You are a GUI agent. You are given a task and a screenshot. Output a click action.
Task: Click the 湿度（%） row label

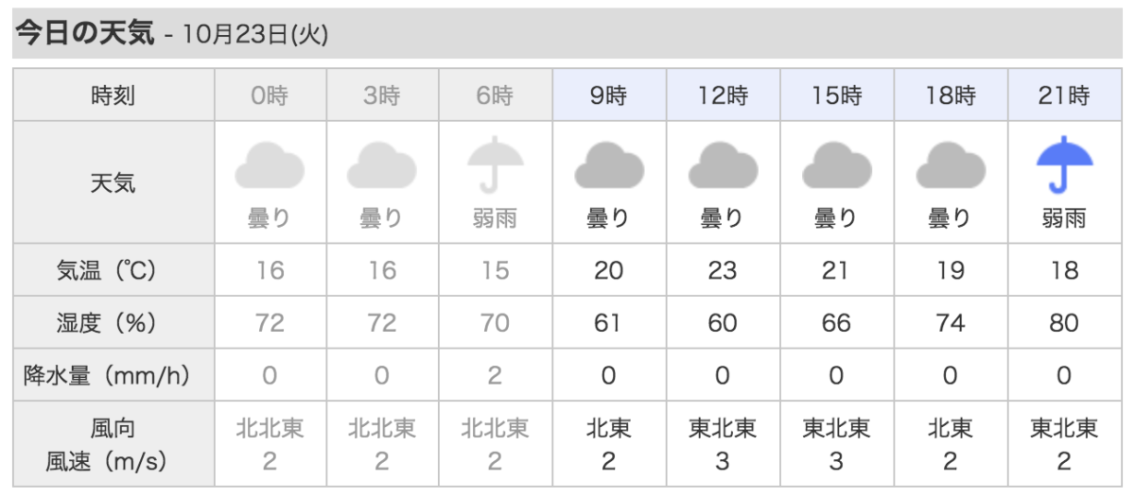point(113,323)
